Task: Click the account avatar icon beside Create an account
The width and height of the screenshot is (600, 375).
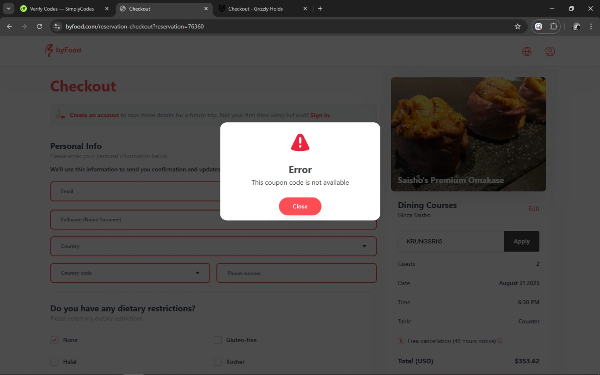Action: [x=60, y=114]
